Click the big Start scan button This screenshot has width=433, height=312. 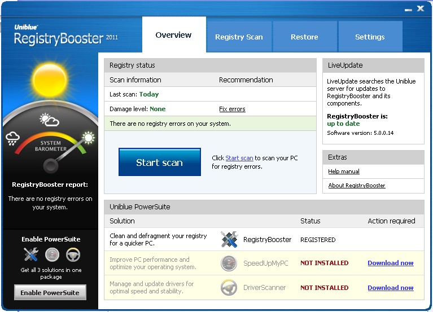(x=160, y=162)
